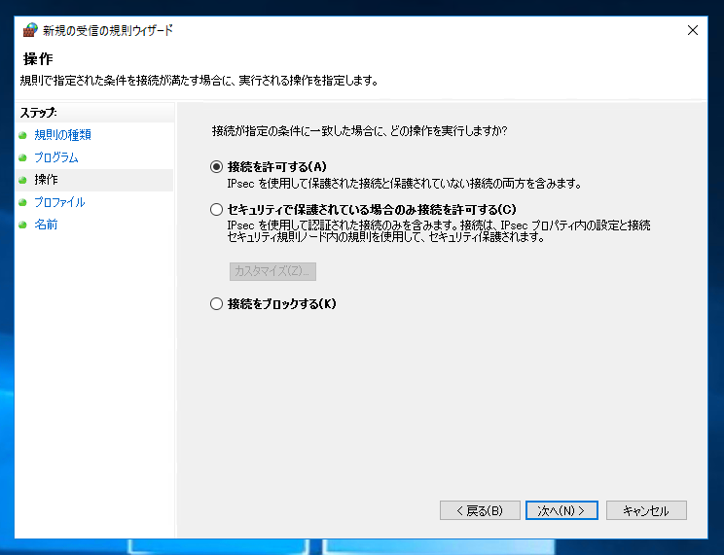Image resolution: width=724 pixels, height=555 pixels.
Task: Click the カスタマイズ(Z)... button
Action: tap(272, 271)
